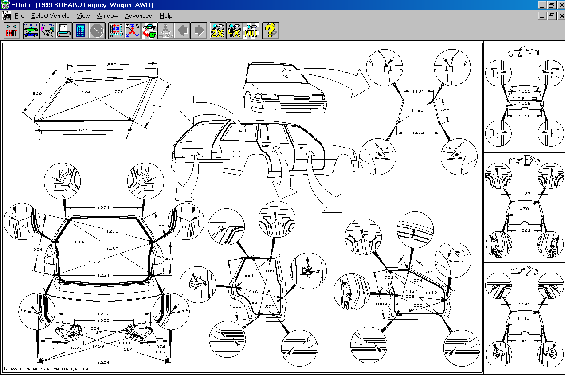Image resolution: width=565 pixels, height=375 pixels.
Task: Click the 1446 measurement in right panel
Action: tap(524, 318)
